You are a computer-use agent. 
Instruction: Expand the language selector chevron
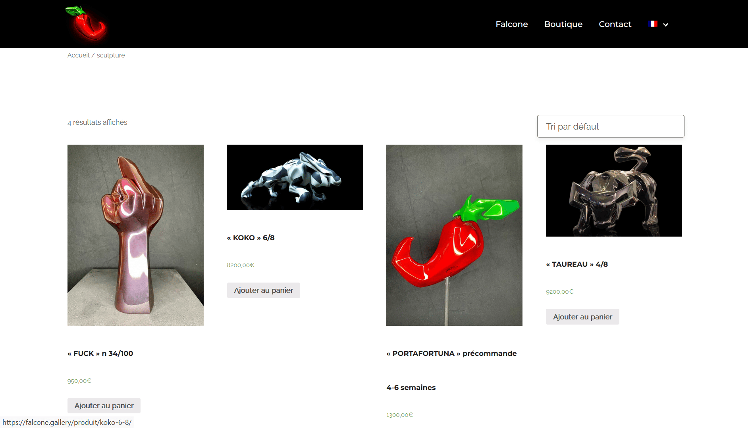tap(666, 25)
